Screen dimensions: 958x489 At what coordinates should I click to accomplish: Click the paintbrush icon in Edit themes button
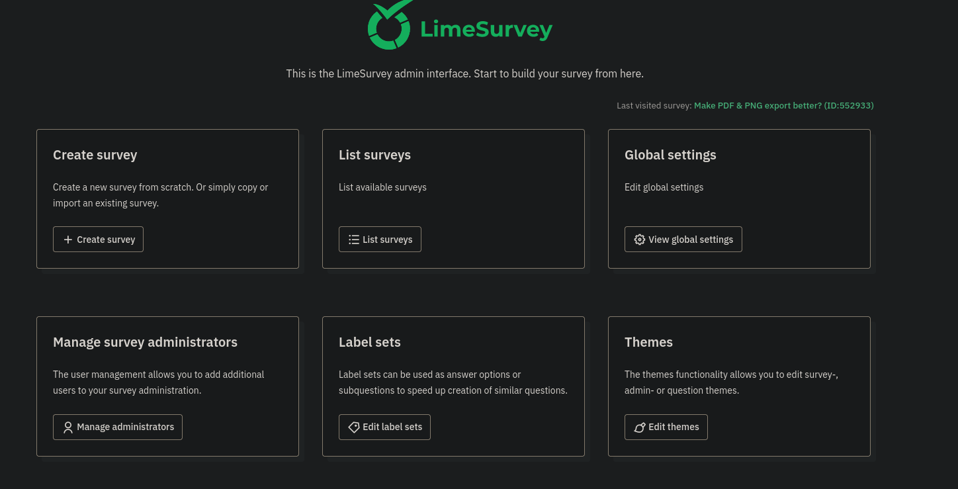[x=640, y=427]
